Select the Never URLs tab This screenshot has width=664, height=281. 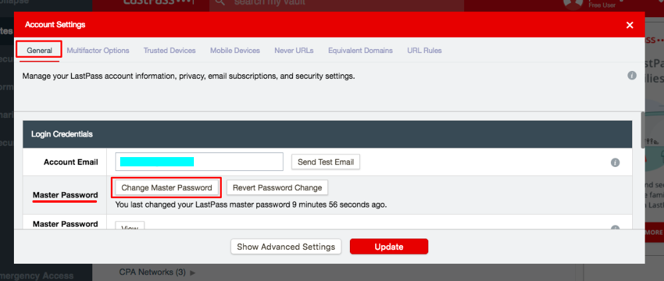coord(294,50)
